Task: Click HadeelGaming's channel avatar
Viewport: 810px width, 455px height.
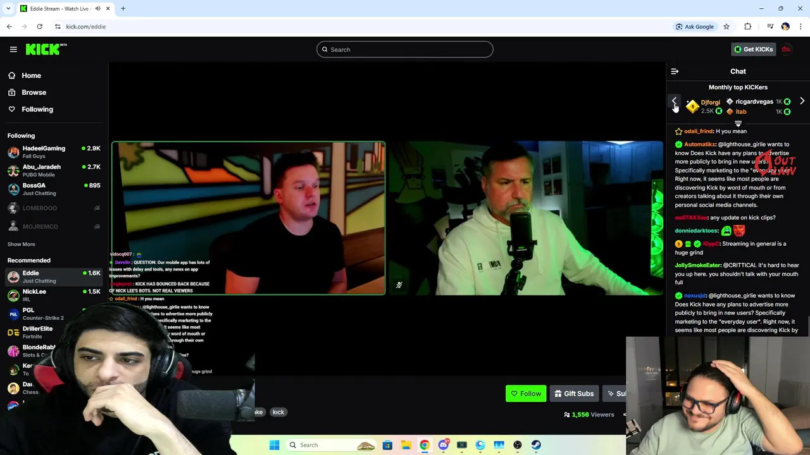Action: (x=13, y=152)
